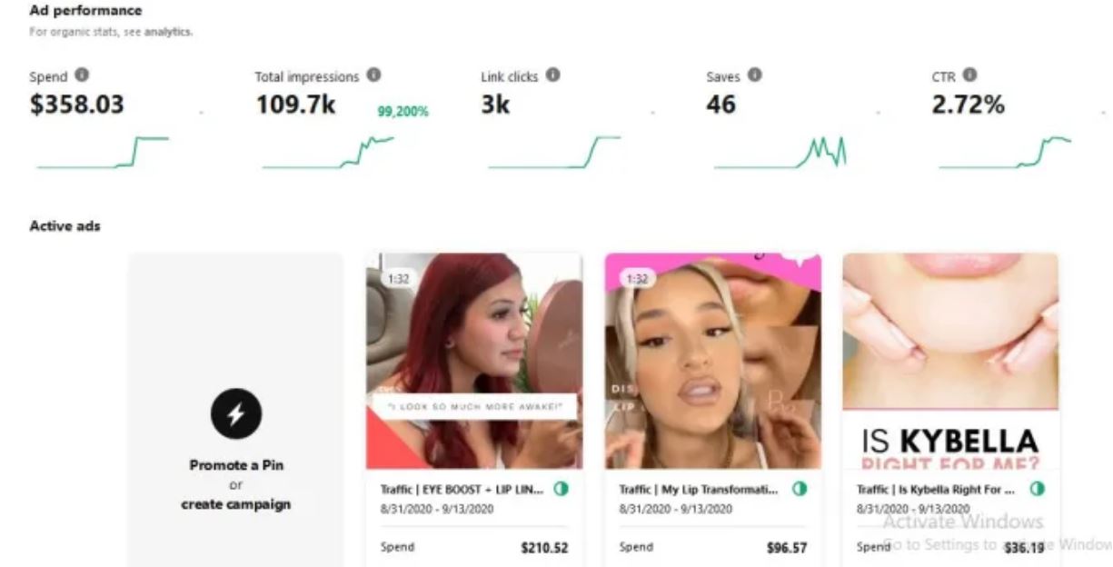This screenshot has width=1113, height=567.
Task: Click the info icon next to Spend
Action: pyautogui.click(x=83, y=75)
